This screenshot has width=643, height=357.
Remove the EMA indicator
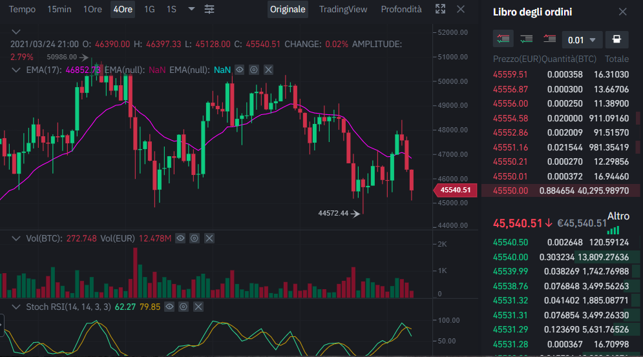pyautogui.click(x=268, y=70)
